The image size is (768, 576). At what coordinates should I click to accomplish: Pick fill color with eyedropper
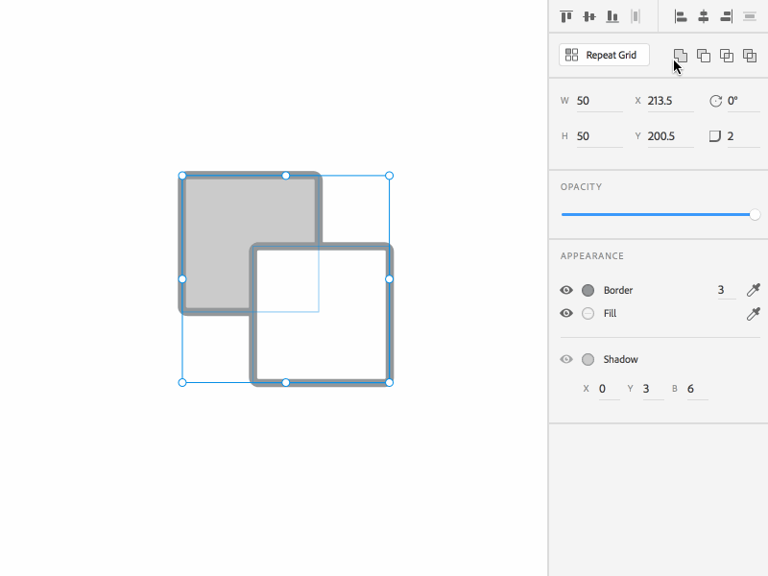[x=754, y=314]
